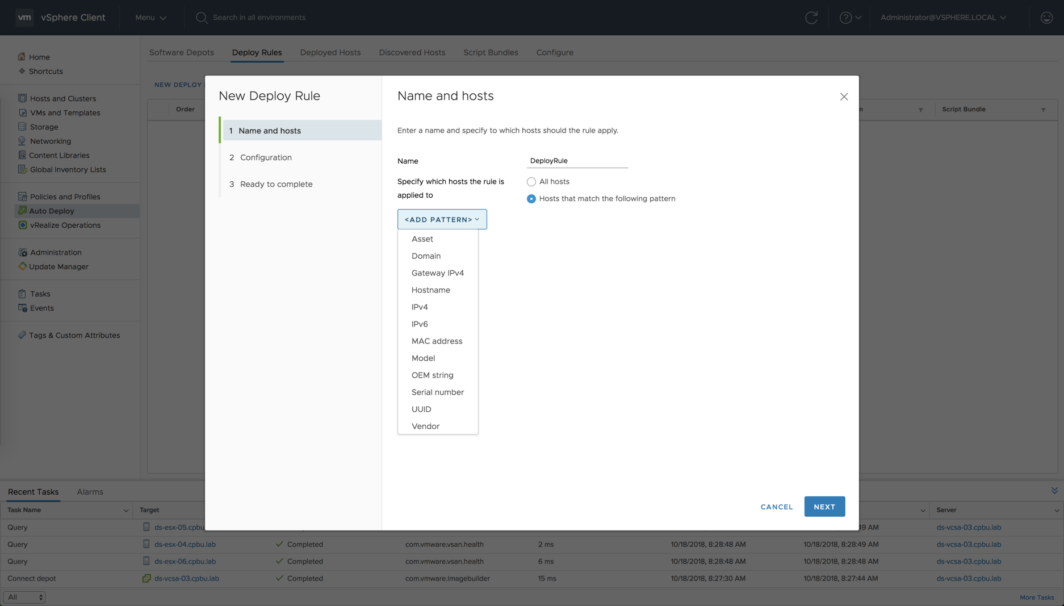
Task: Click the vm logo in header
Action: point(24,18)
